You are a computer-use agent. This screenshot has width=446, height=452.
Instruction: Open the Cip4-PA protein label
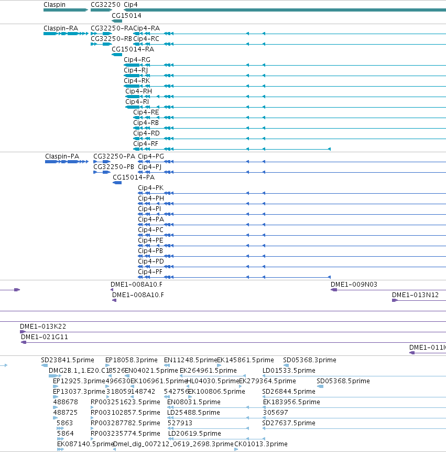click(151, 219)
